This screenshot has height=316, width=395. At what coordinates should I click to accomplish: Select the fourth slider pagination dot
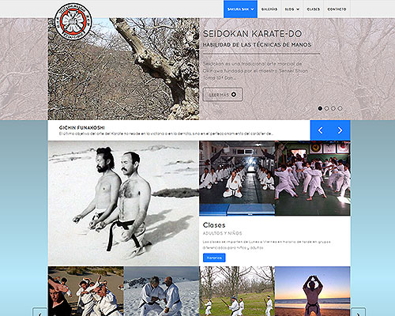point(340,108)
